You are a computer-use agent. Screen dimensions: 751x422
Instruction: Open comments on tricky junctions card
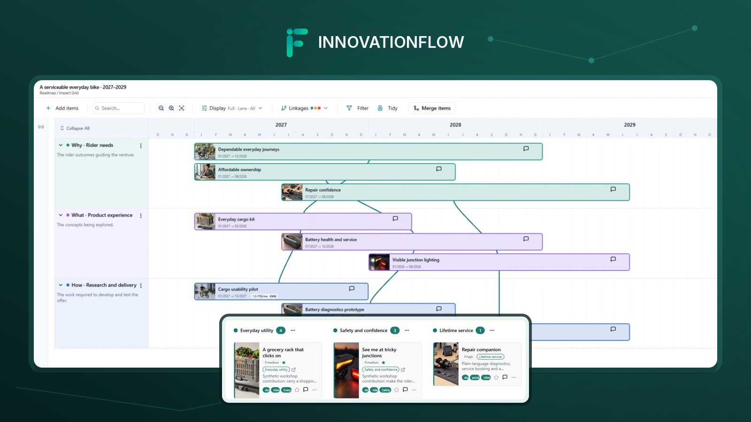coord(405,390)
